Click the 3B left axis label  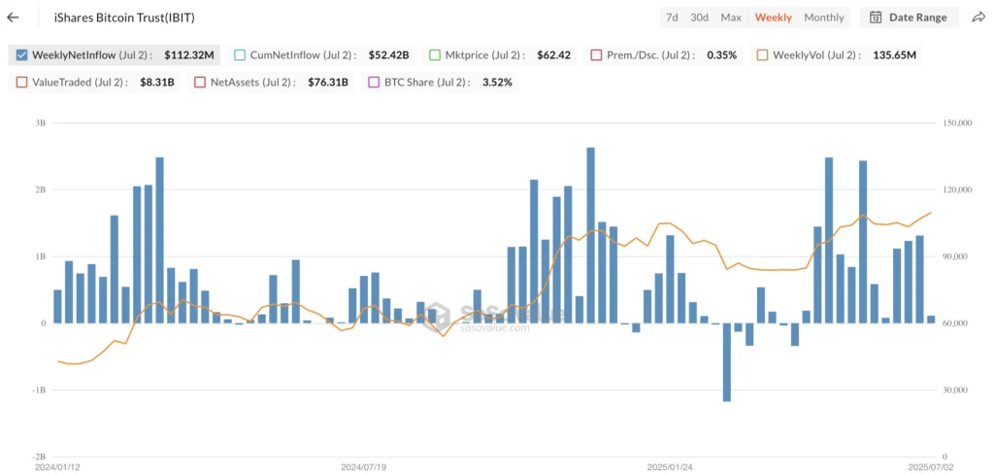click(40, 123)
